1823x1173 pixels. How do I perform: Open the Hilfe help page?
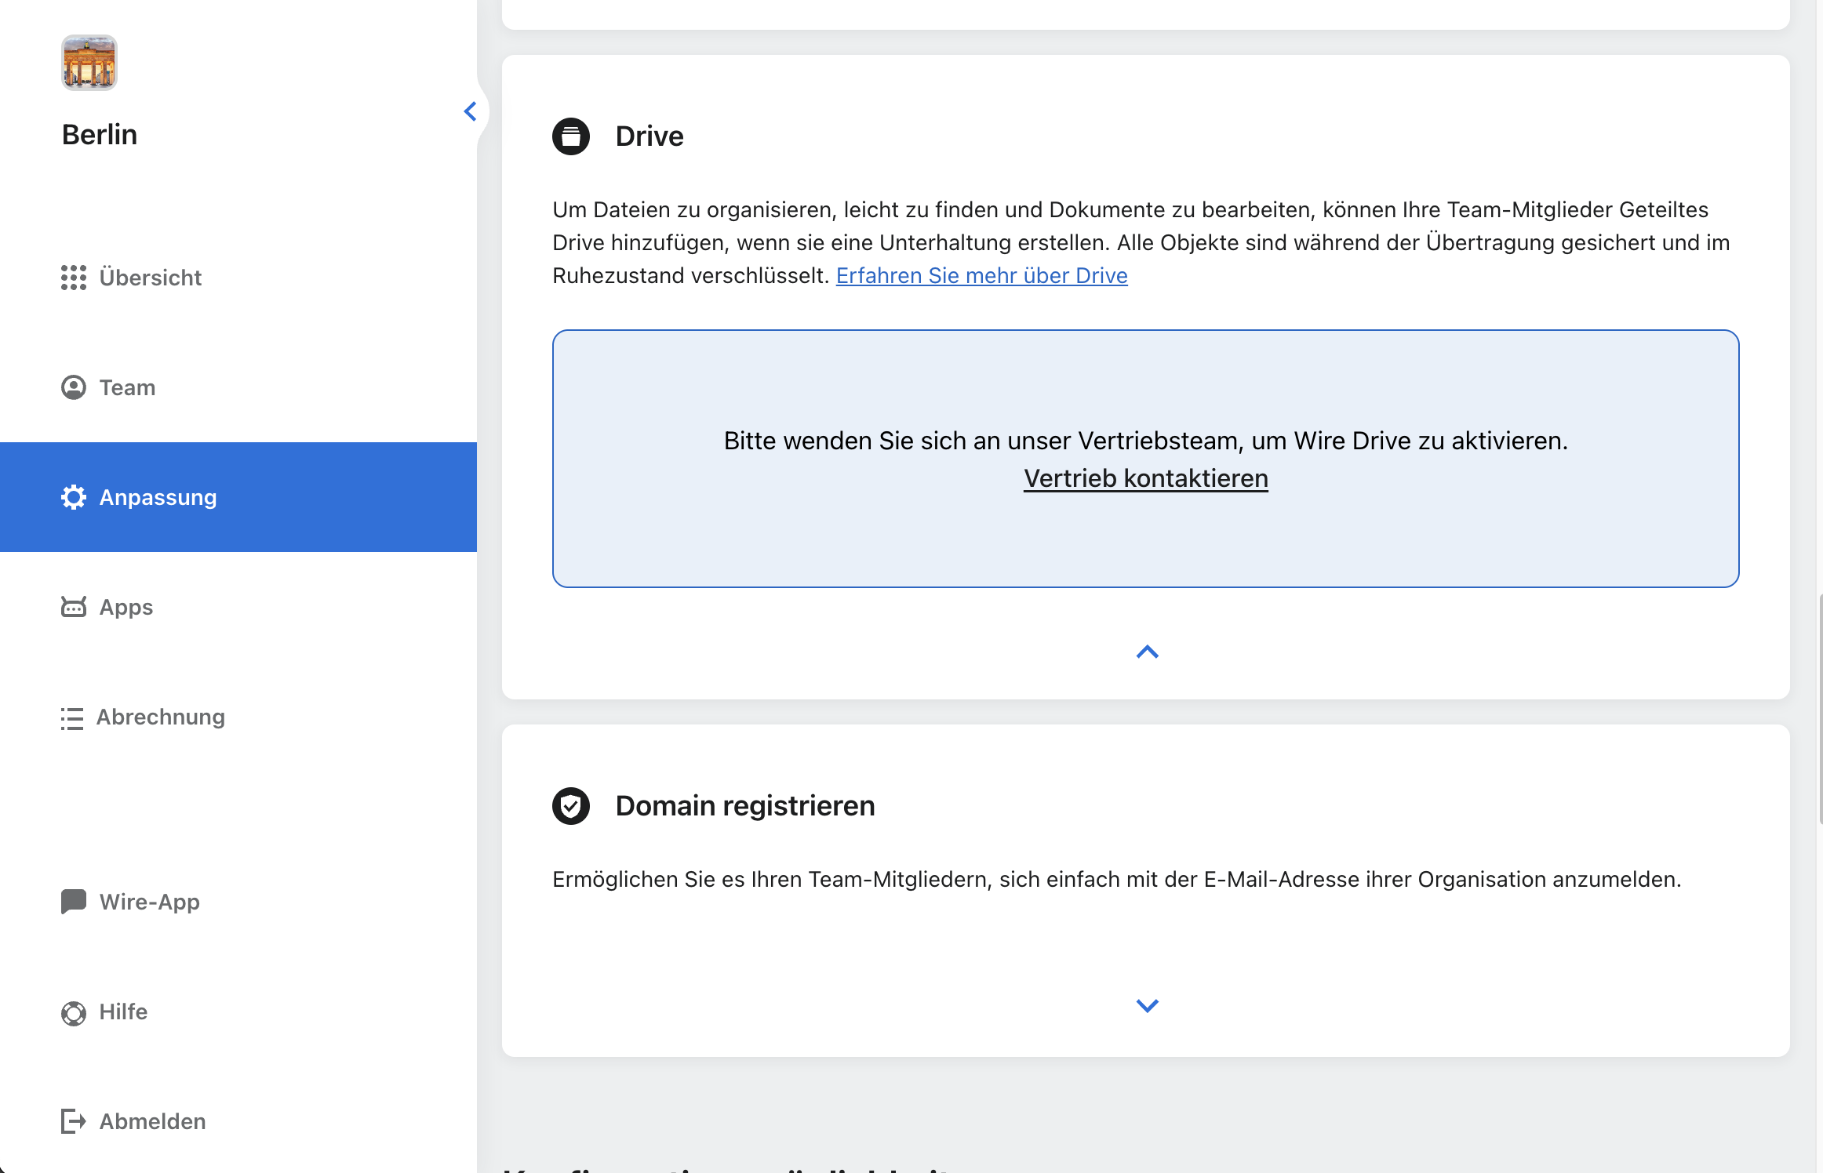pyautogui.click(x=238, y=1011)
